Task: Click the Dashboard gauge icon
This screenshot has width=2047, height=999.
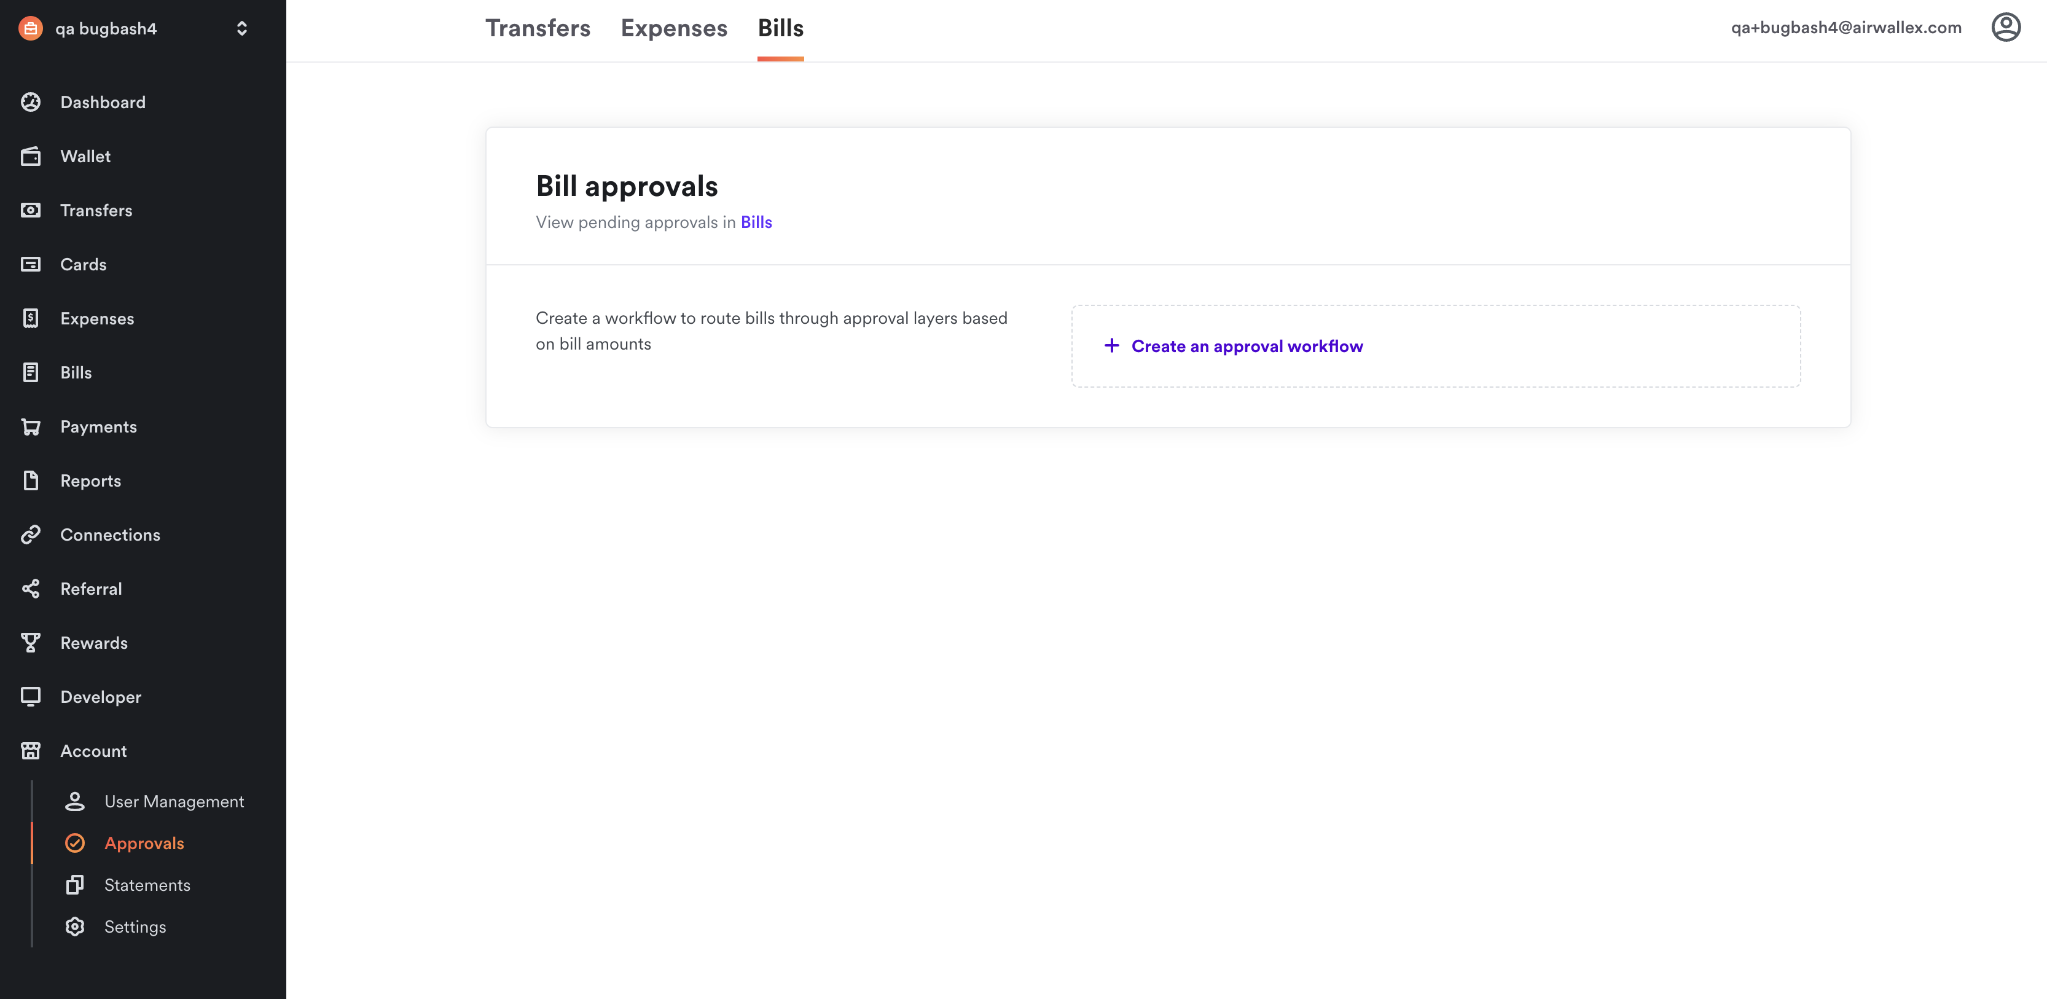Action: click(30, 102)
